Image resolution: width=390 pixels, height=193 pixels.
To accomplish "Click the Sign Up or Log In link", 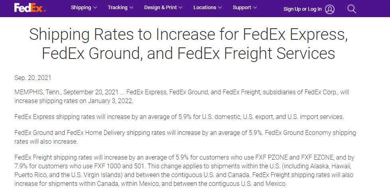I will point(302,9).
